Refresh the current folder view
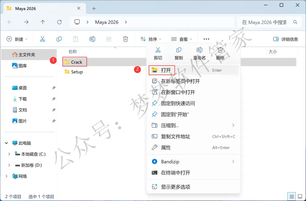The height and width of the screenshot is (201, 306). click(59, 22)
